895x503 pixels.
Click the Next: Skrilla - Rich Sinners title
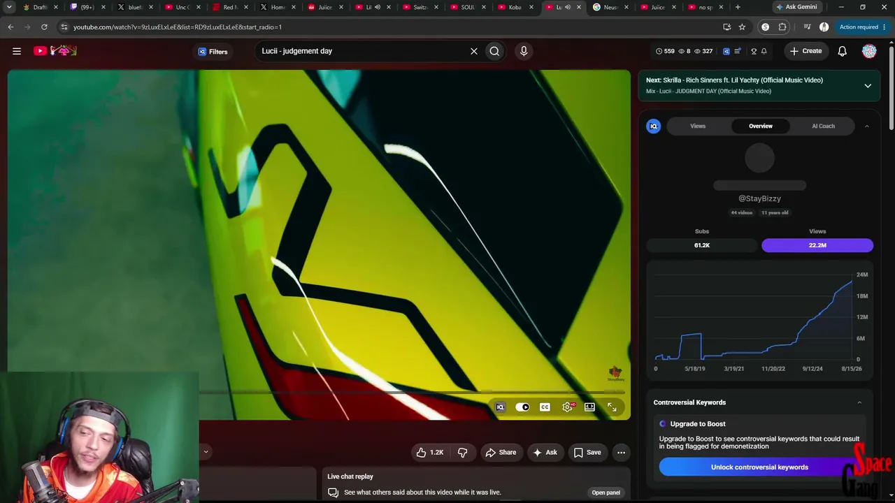pyautogui.click(x=734, y=80)
